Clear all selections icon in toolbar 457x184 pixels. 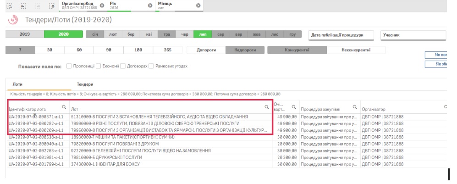coord(52,6)
